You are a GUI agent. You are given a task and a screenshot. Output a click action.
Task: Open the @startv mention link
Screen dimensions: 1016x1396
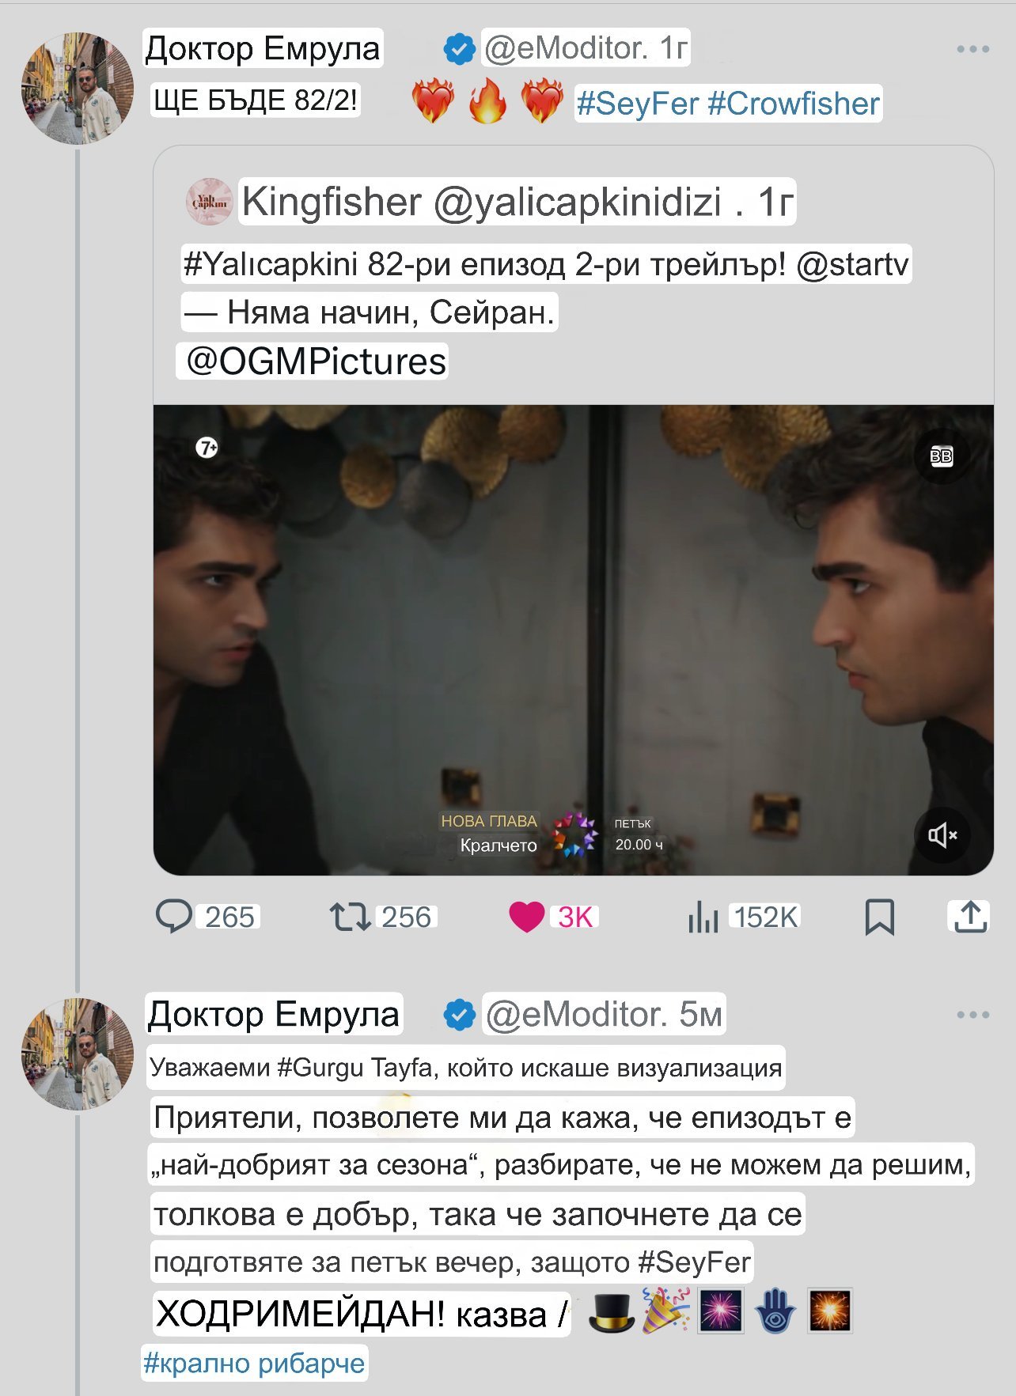pos(852,264)
